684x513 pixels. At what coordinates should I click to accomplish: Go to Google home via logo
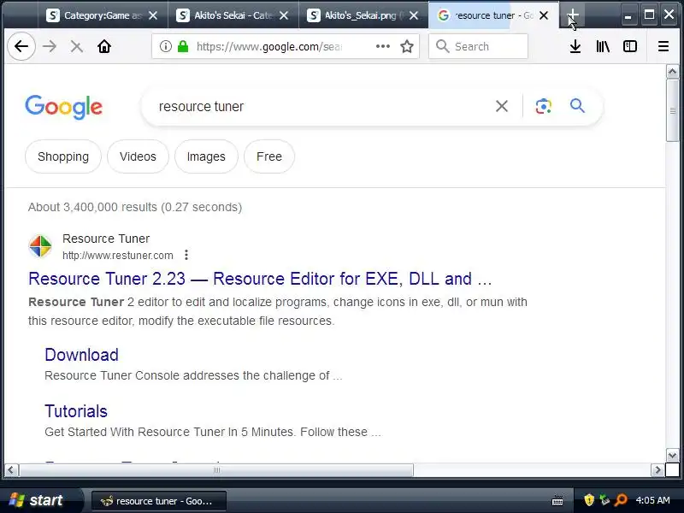coord(63,106)
